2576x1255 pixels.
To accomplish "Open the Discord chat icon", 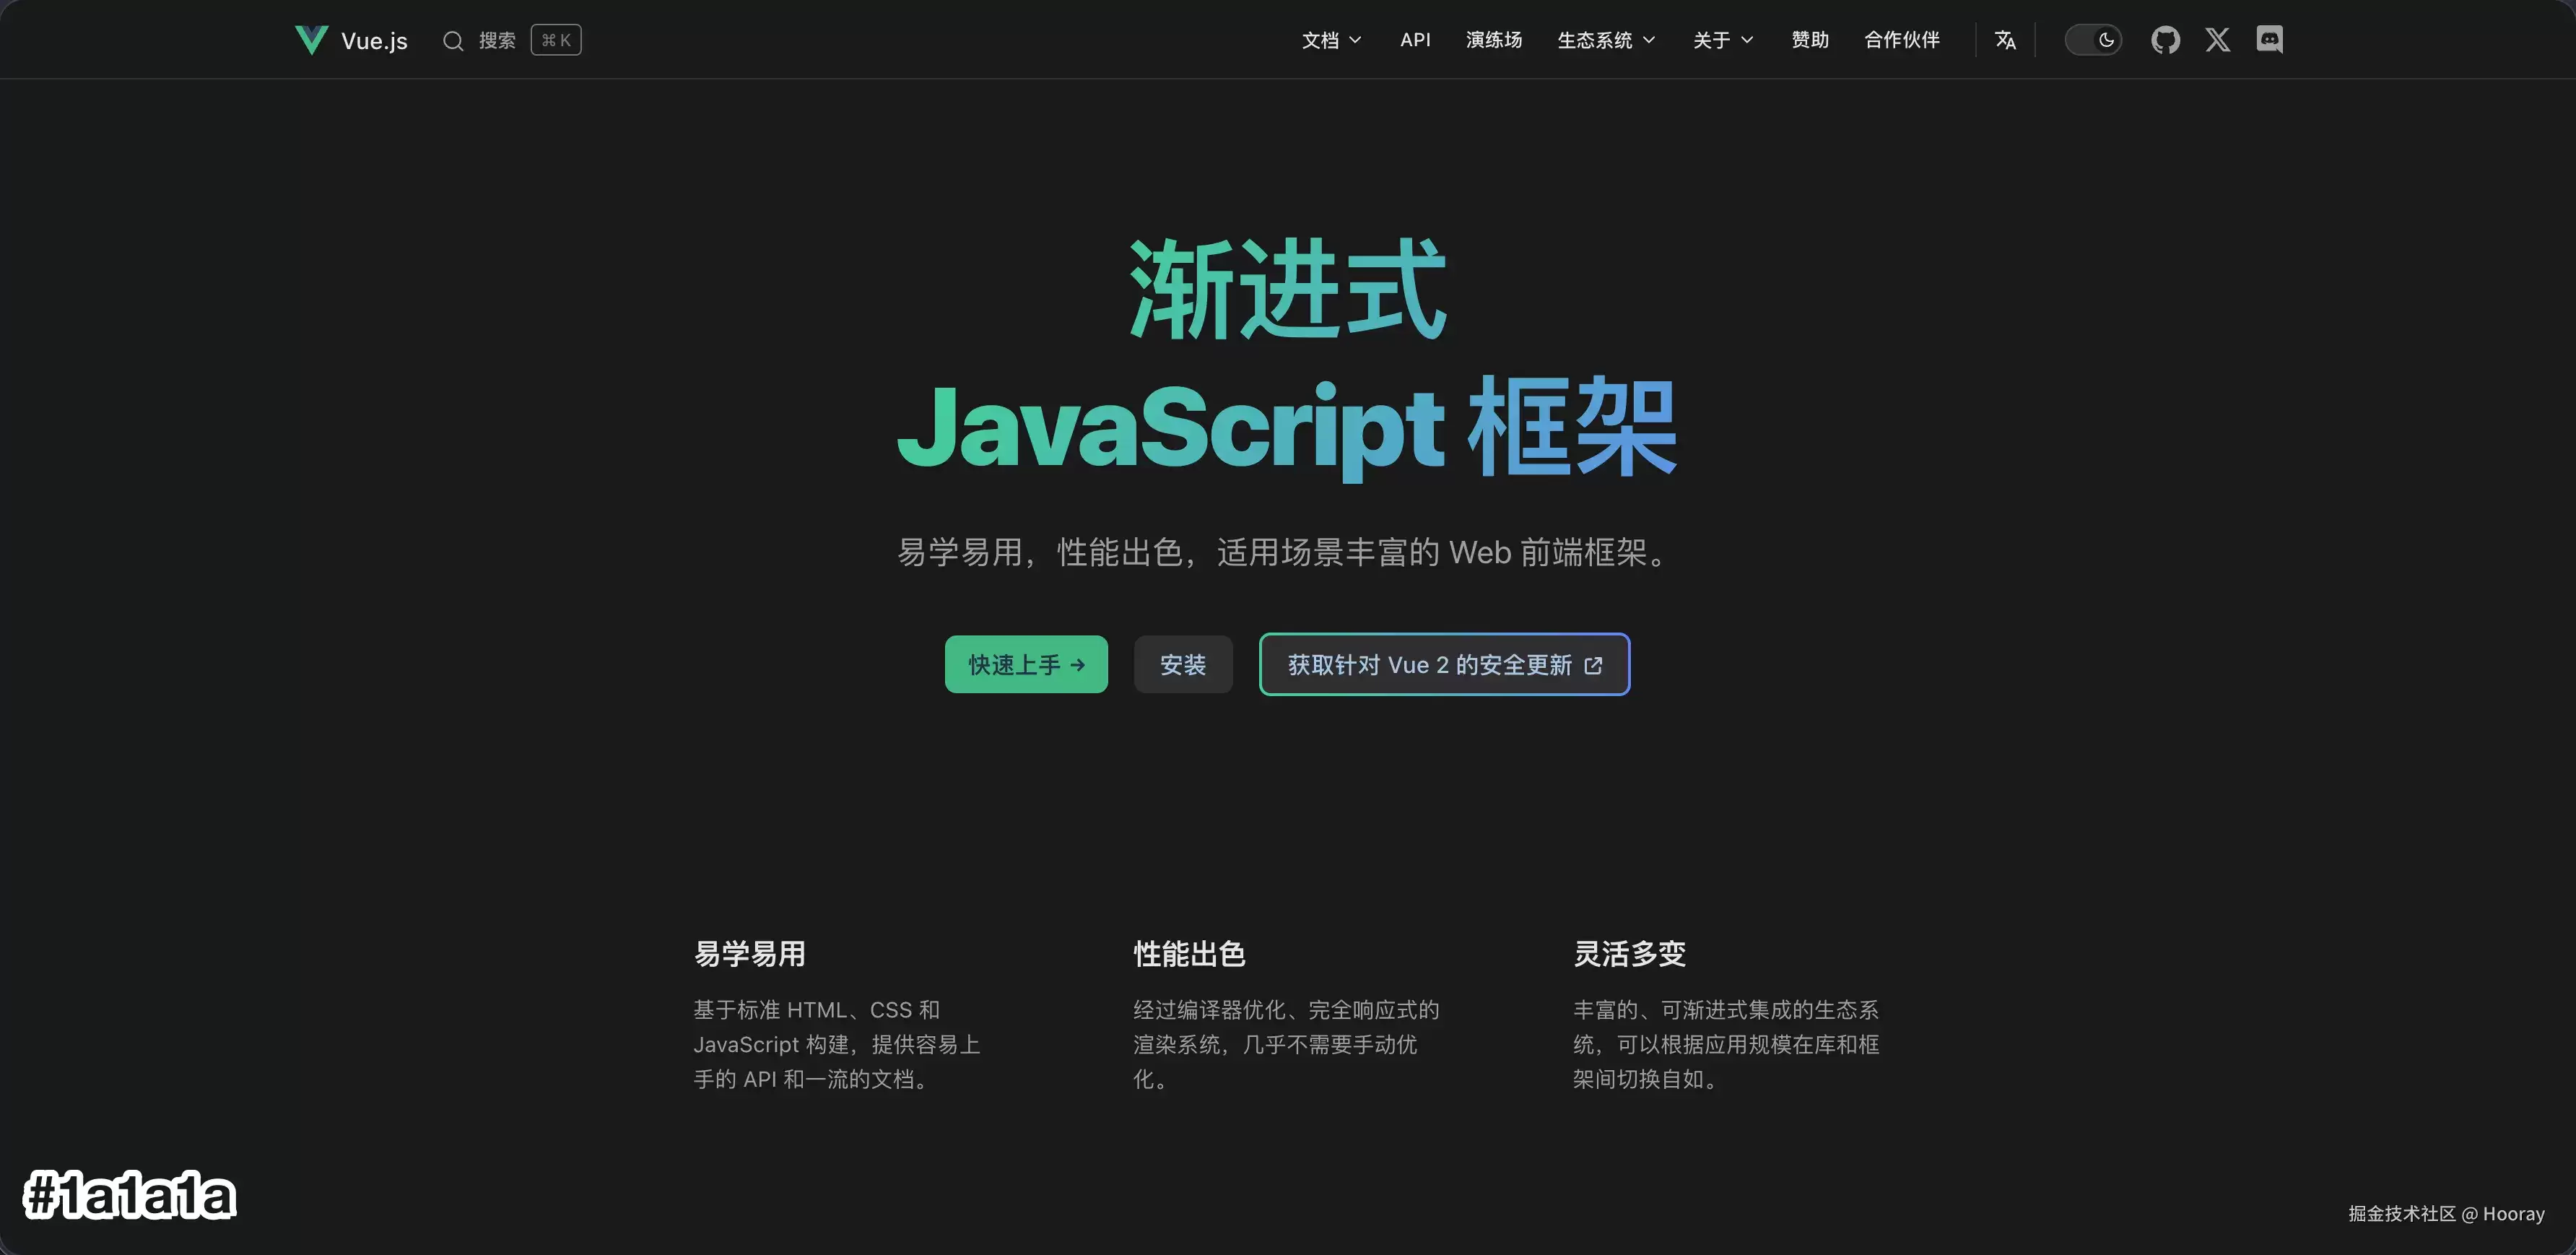I will pos(2269,40).
